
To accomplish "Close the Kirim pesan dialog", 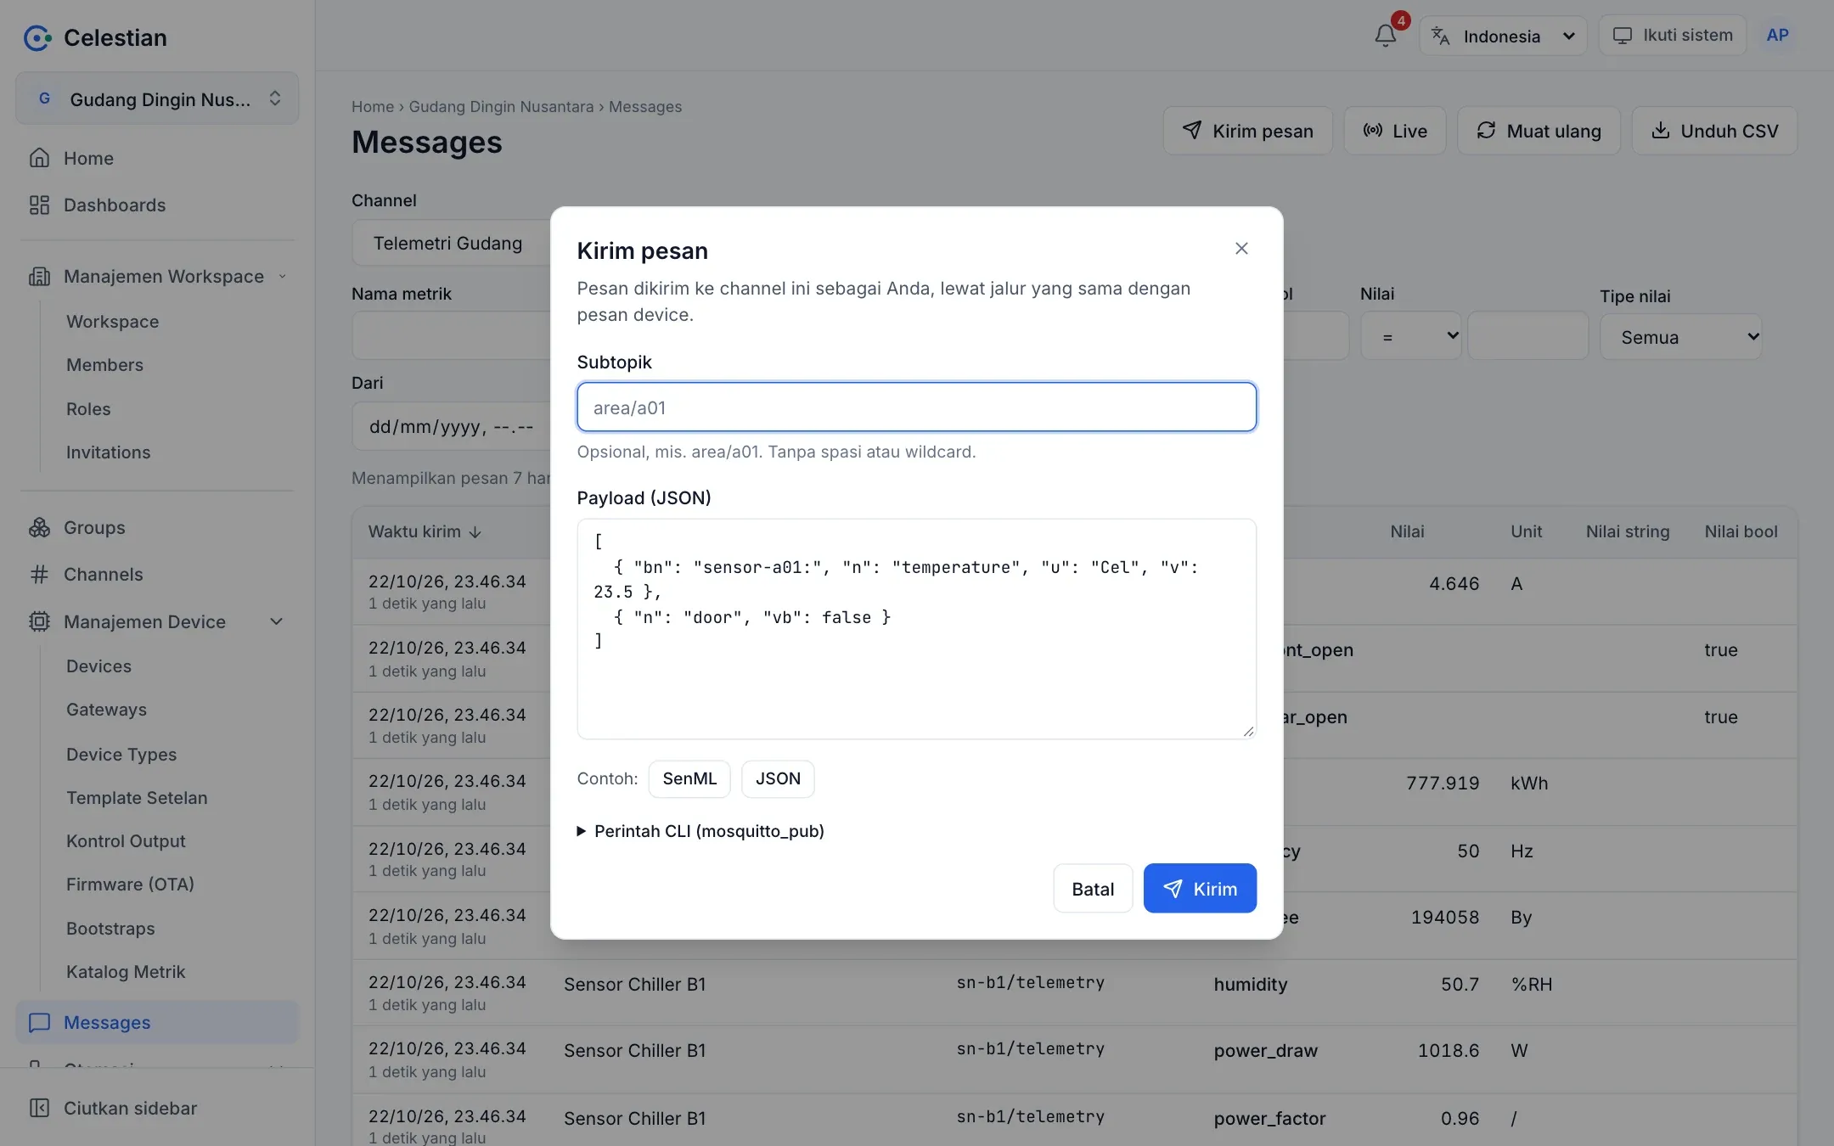I will (1241, 249).
